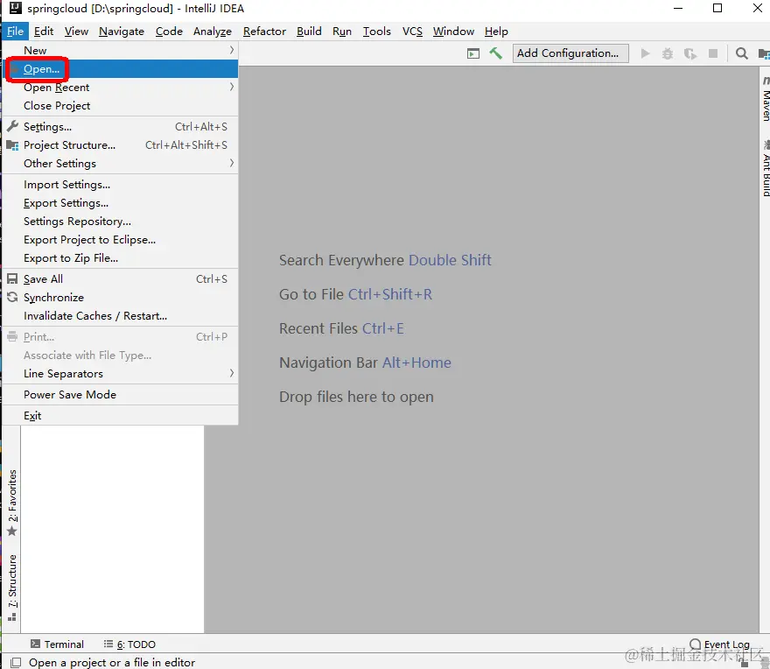This screenshot has height=669, width=770.
Task: Click 'Go to File Ctrl+Shift+R' hint text
Action: point(355,294)
